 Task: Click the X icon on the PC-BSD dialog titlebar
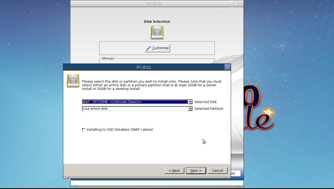tap(227, 67)
